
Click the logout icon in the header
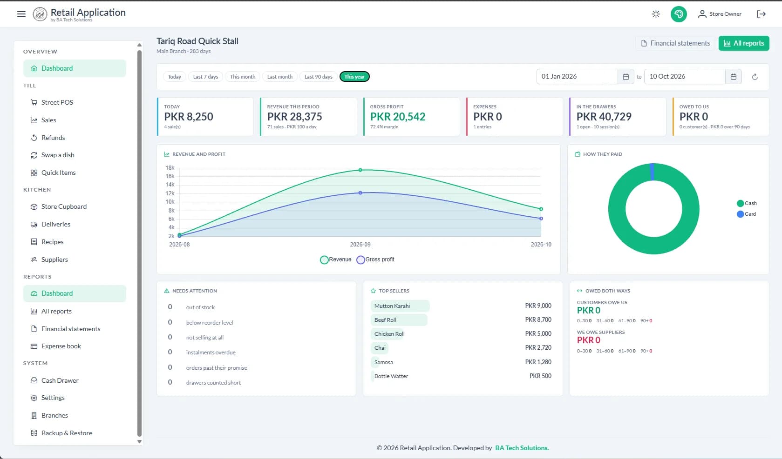tap(761, 14)
